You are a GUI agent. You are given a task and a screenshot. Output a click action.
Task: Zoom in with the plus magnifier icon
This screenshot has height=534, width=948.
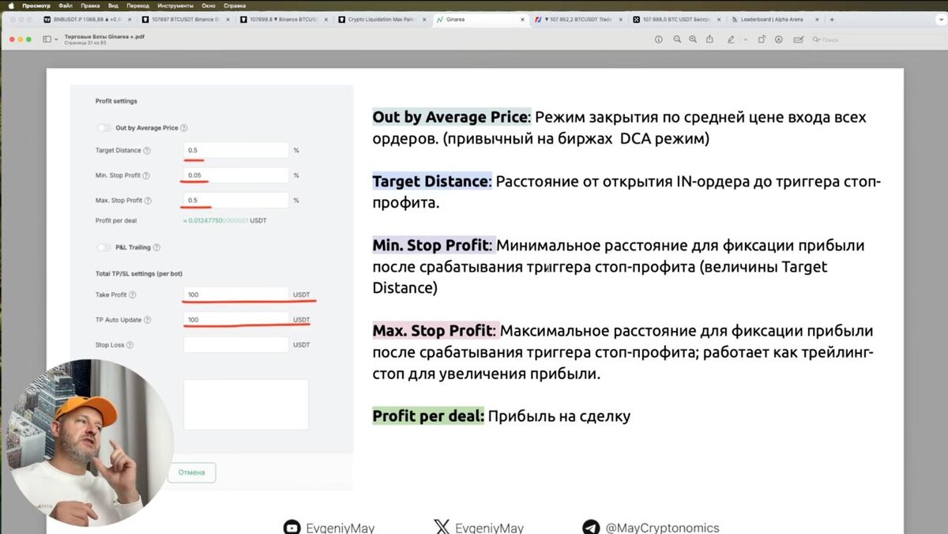693,39
